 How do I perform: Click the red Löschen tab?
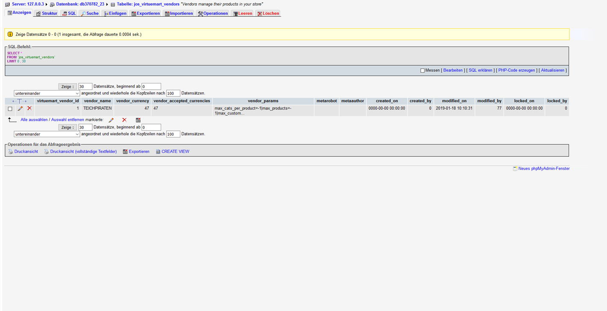tap(268, 14)
